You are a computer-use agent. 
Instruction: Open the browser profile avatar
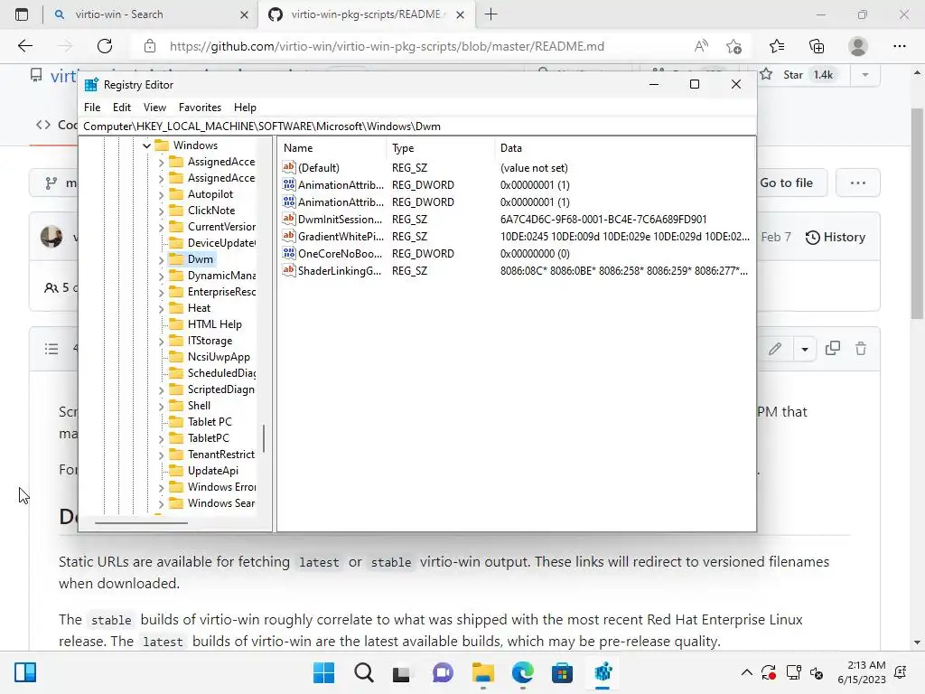[x=858, y=46]
